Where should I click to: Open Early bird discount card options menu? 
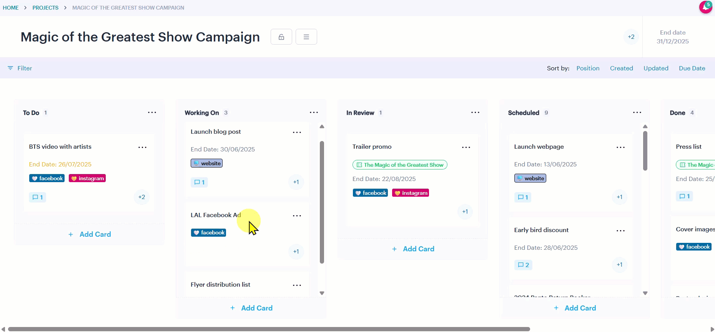[x=621, y=231]
